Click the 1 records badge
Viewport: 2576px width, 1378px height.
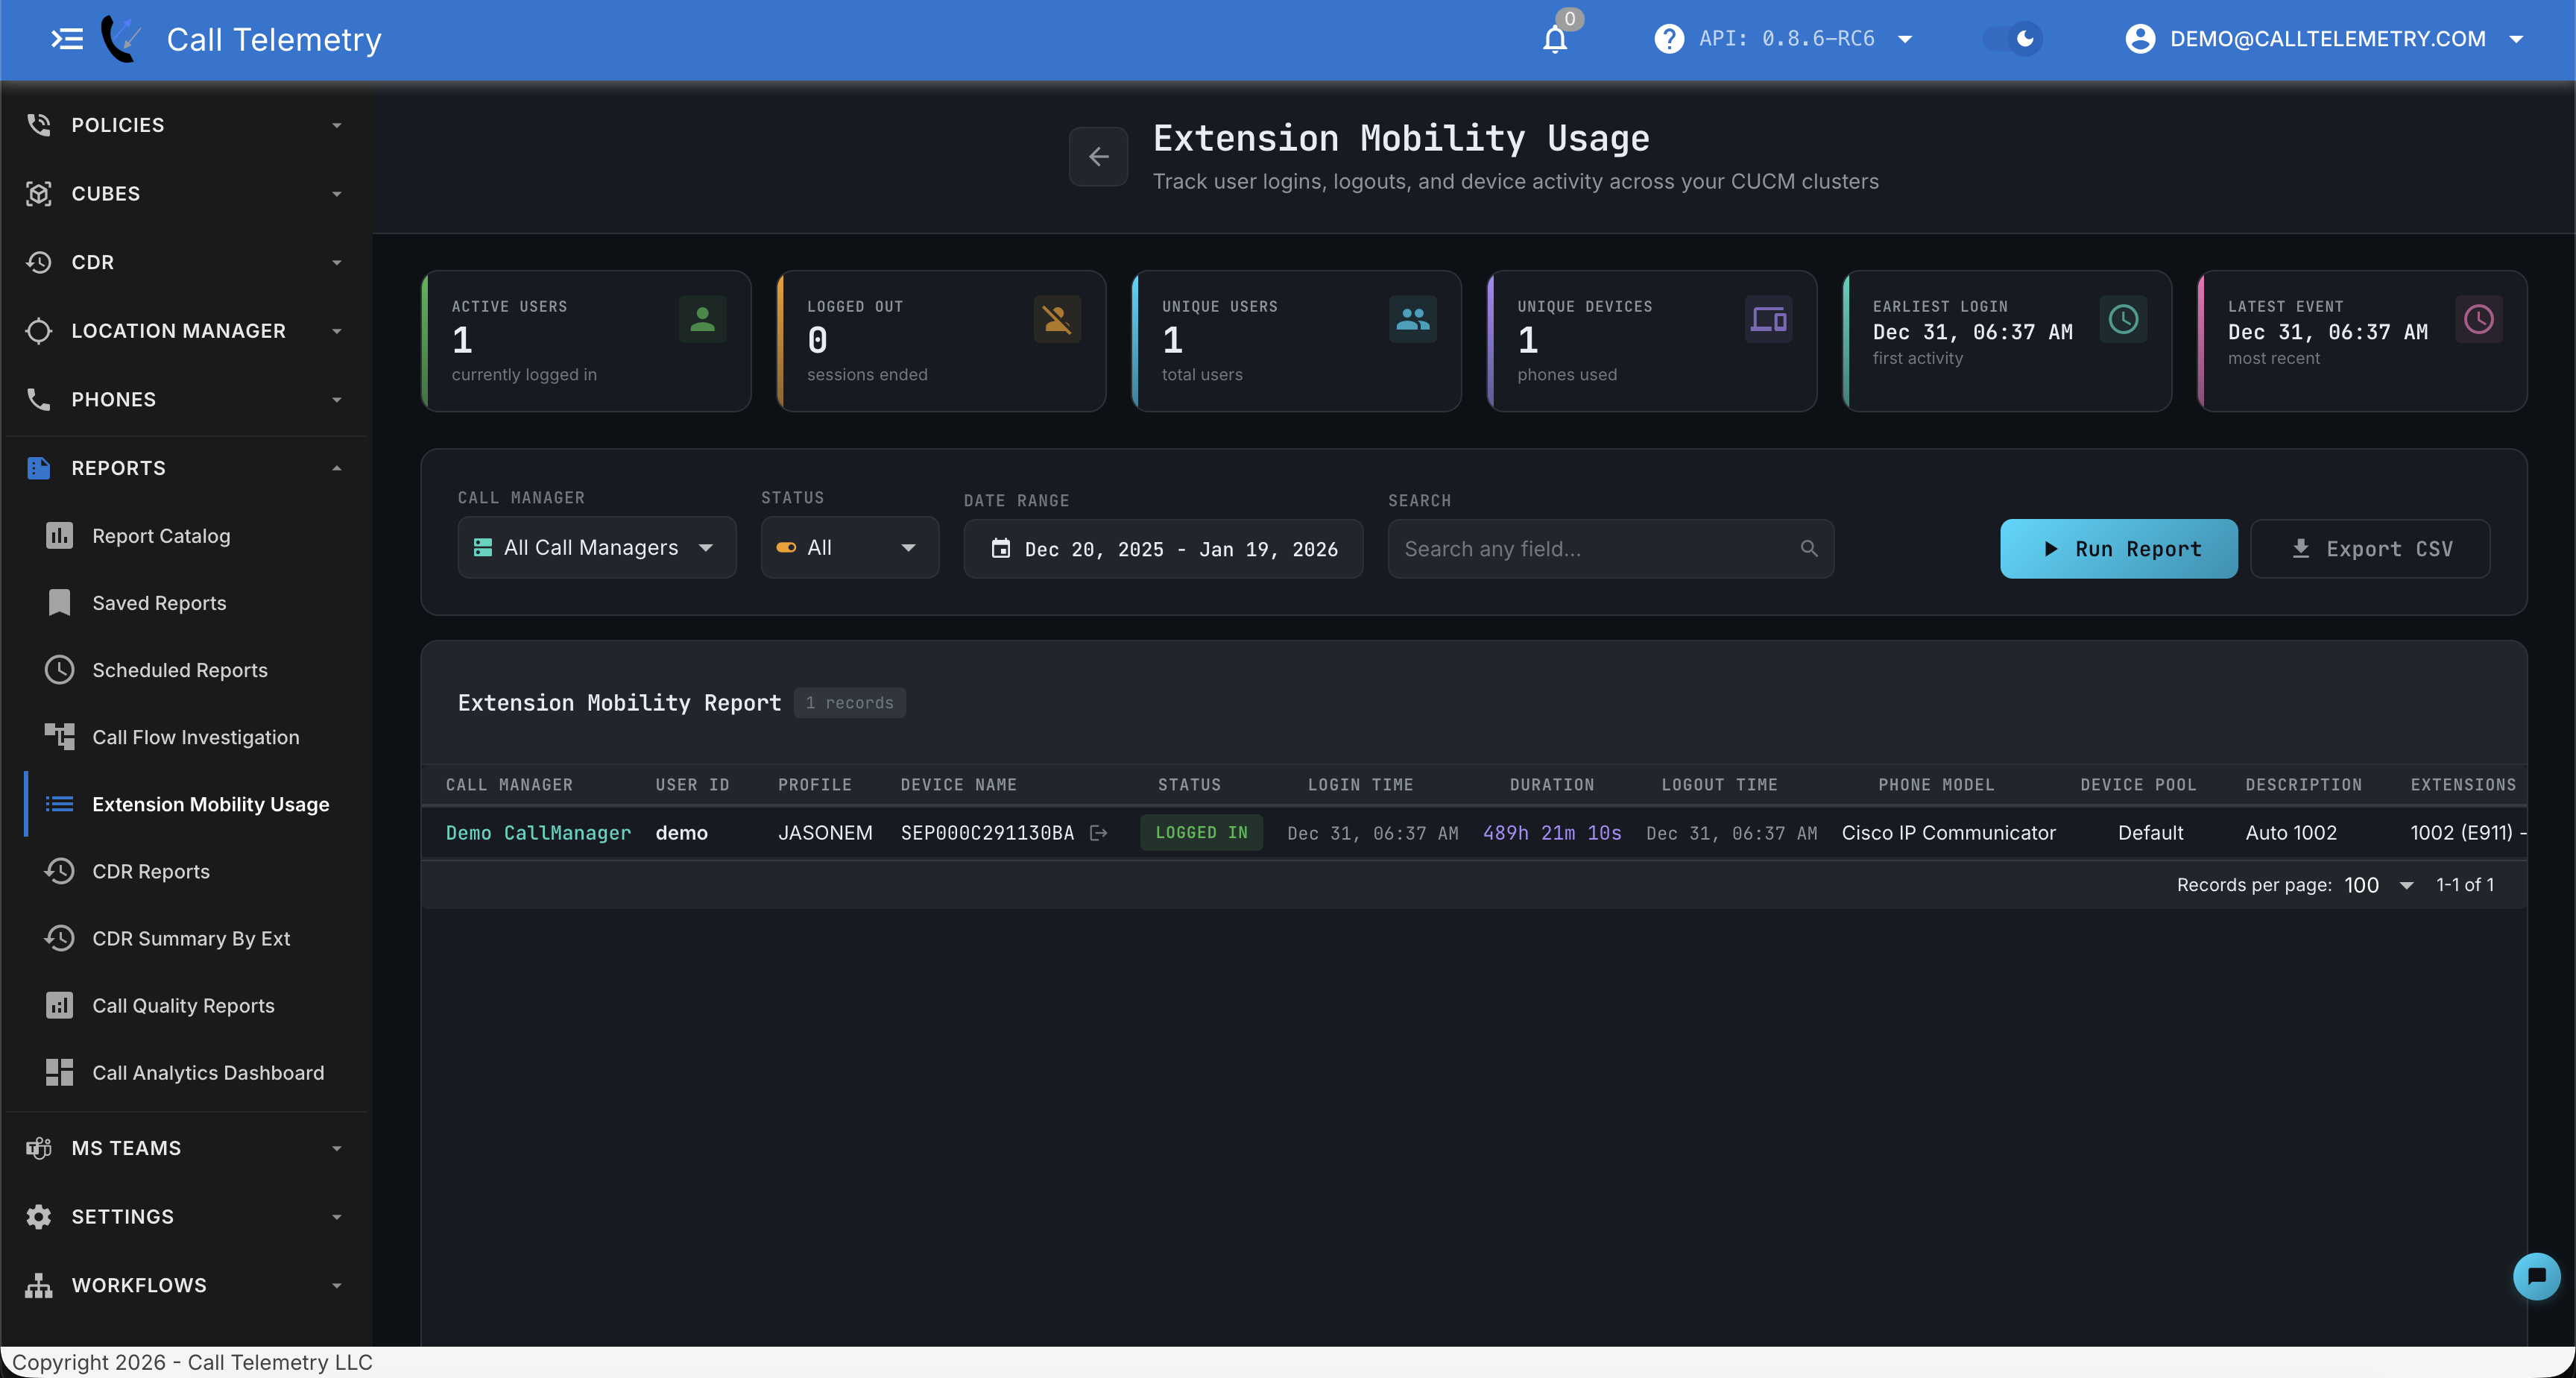click(x=849, y=702)
